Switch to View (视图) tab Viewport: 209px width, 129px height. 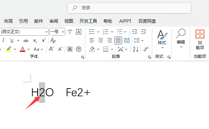(69, 21)
